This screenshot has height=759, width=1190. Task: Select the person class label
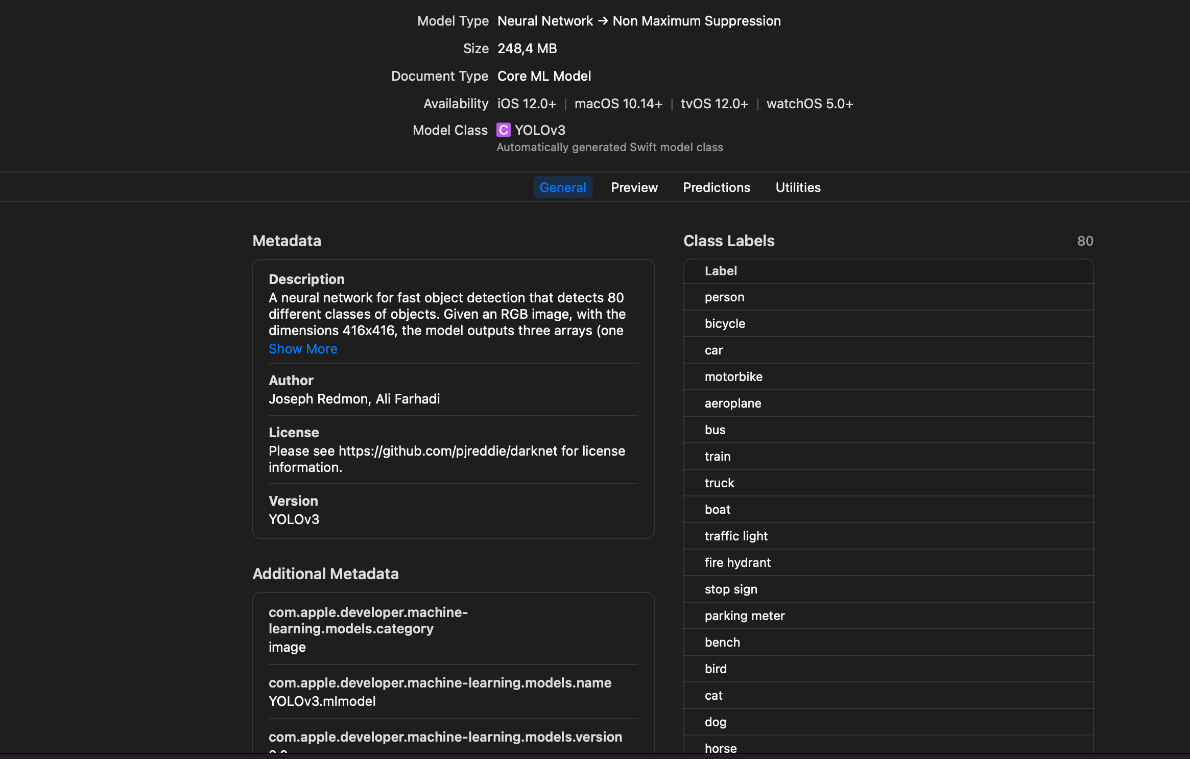click(724, 297)
